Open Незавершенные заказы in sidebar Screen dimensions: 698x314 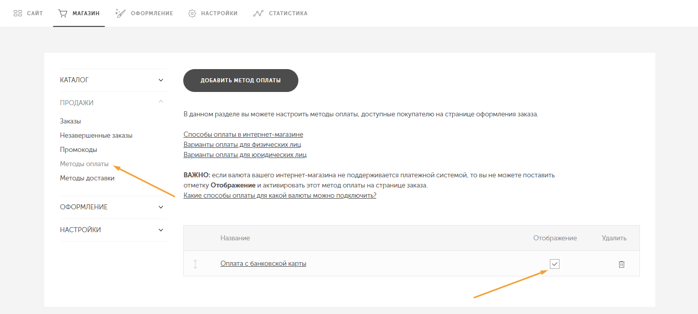tap(96, 136)
